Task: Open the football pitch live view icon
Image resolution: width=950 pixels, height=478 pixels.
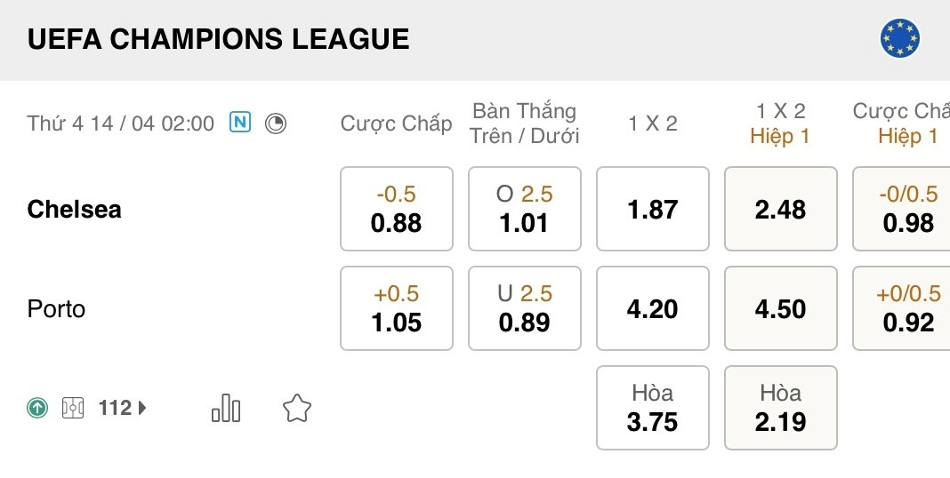Action: pos(73,409)
